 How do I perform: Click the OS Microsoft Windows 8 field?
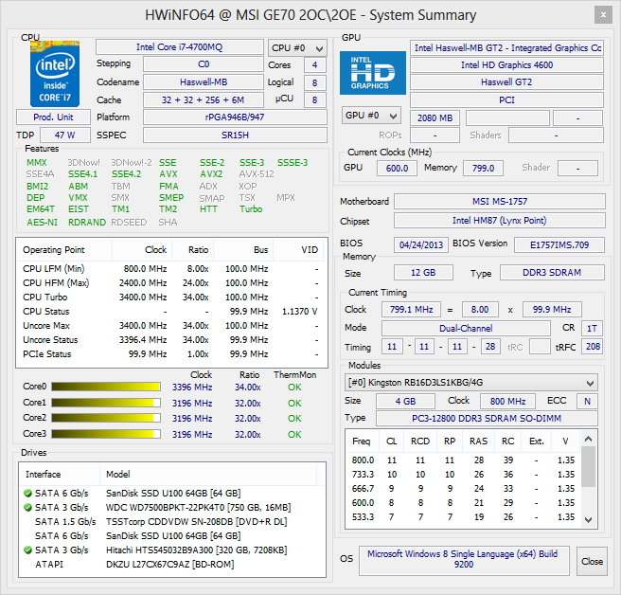[x=464, y=561]
